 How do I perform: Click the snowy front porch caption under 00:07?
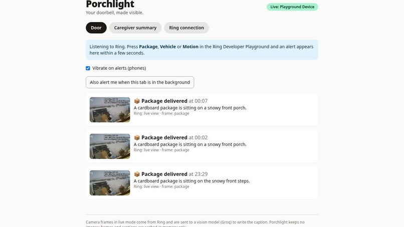pos(190,108)
